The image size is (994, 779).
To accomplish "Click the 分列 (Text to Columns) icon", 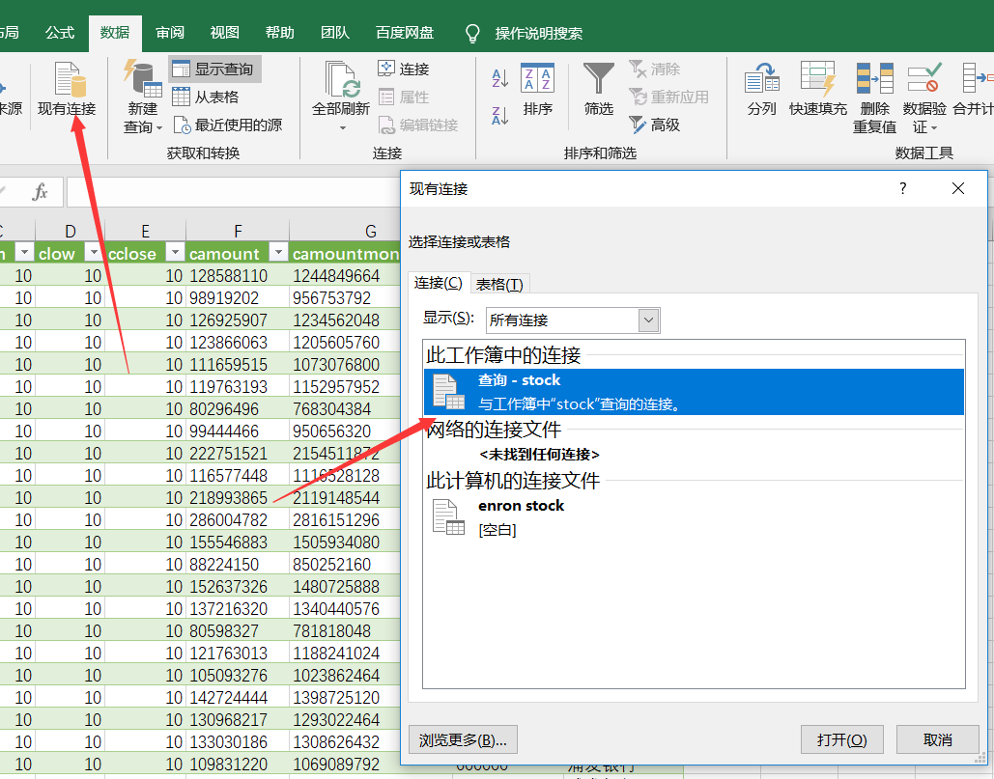I will (x=761, y=89).
